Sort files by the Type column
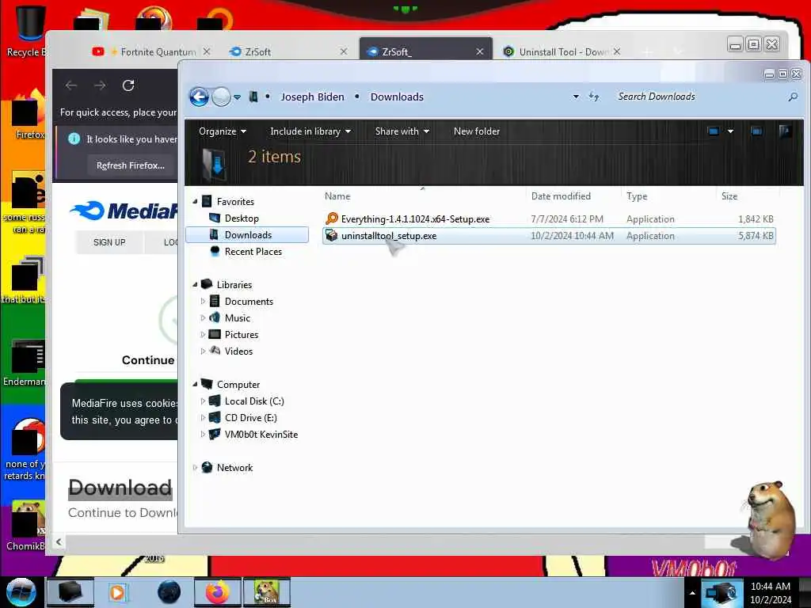811x608 pixels. pos(637,196)
